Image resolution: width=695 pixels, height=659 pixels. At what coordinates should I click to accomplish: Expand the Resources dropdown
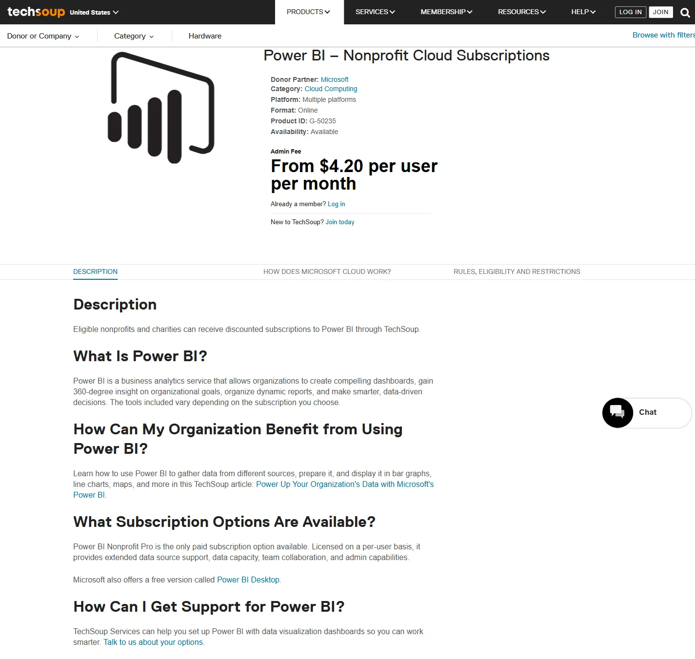(x=522, y=12)
